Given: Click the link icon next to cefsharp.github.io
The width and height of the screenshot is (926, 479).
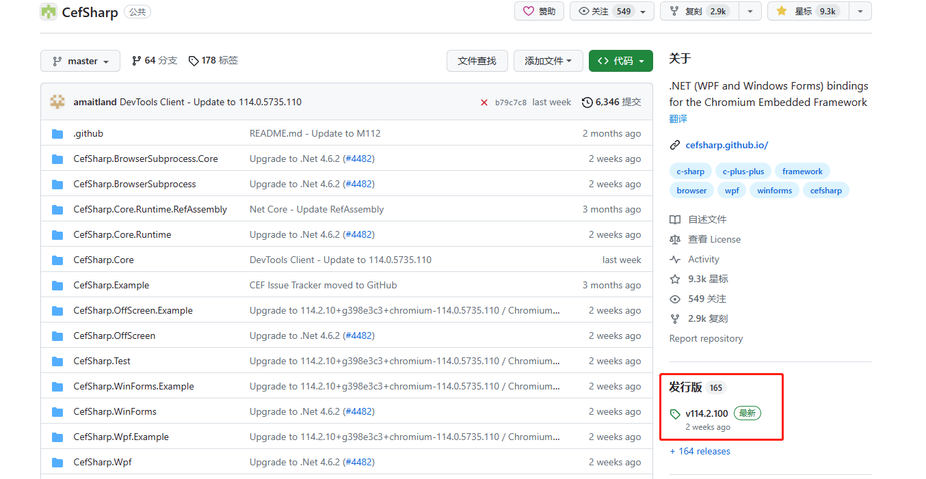Looking at the screenshot, I should click(x=675, y=146).
